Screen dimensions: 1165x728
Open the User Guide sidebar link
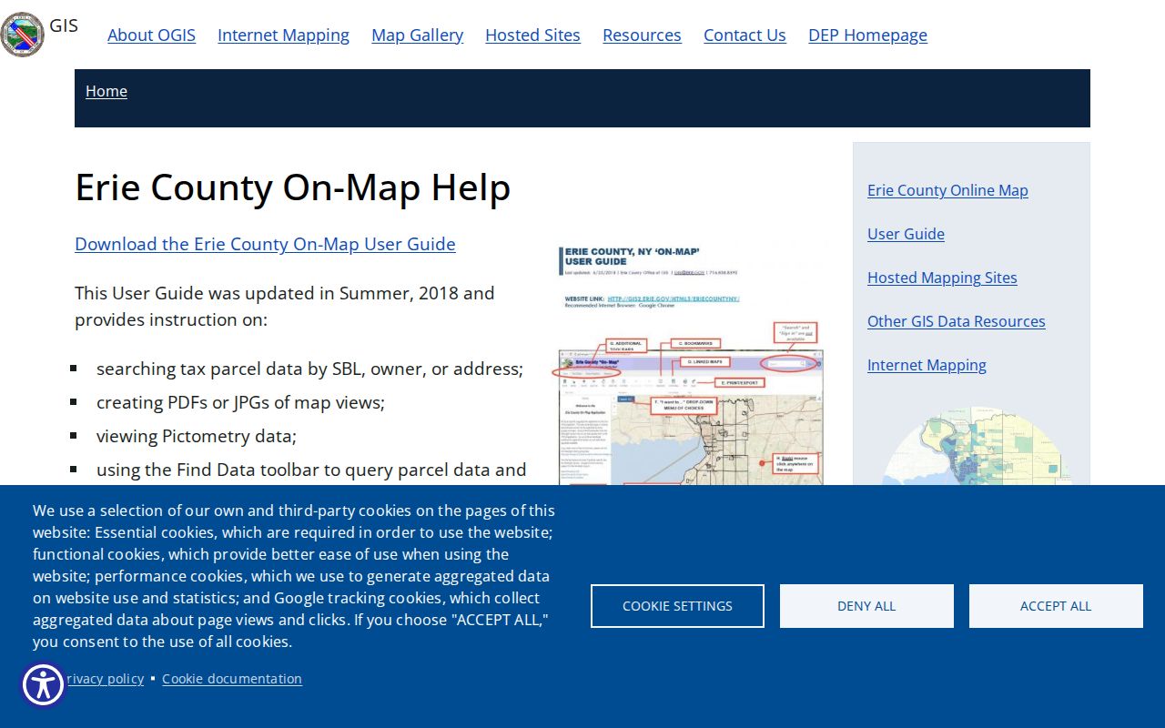click(x=906, y=234)
